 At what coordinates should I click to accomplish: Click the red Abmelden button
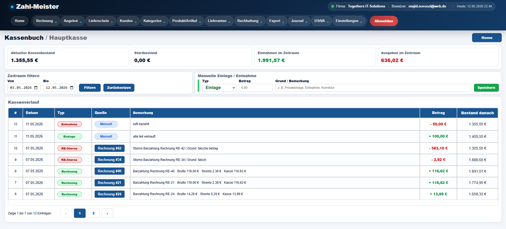(x=384, y=21)
